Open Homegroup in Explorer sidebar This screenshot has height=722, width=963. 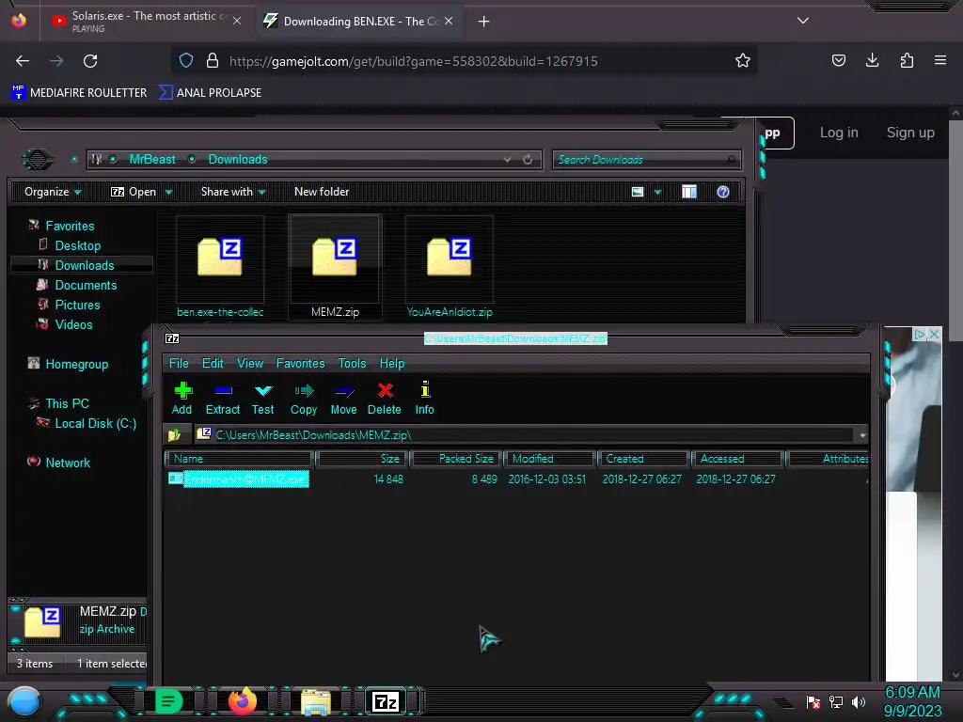point(77,364)
